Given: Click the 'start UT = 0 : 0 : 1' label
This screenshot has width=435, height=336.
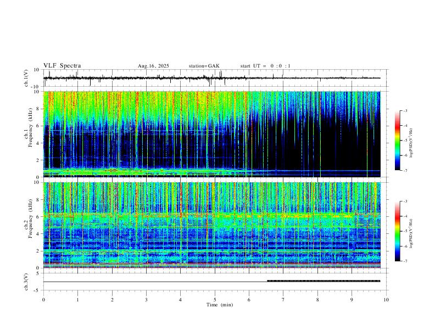Looking at the screenshot, I should [x=265, y=66].
